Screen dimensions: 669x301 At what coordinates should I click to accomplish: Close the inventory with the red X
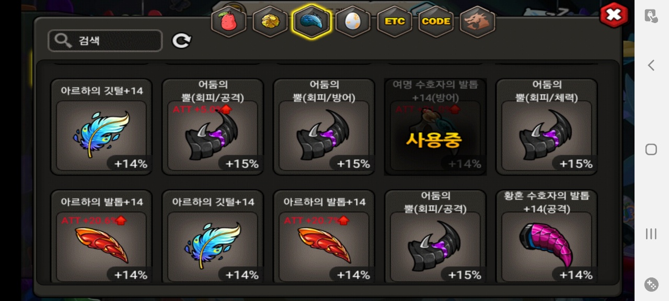(x=614, y=15)
